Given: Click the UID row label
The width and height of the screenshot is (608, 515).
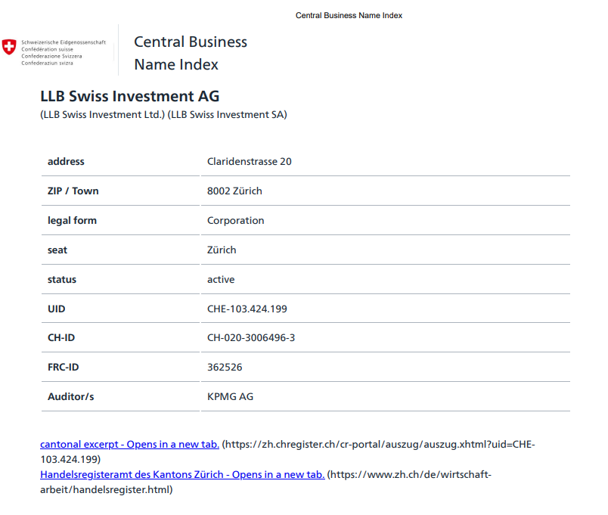Looking at the screenshot, I should pyautogui.click(x=57, y=309).
